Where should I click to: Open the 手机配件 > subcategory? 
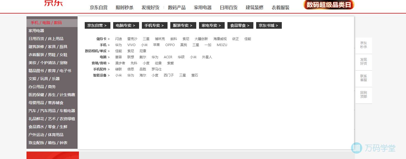(101, 69)
